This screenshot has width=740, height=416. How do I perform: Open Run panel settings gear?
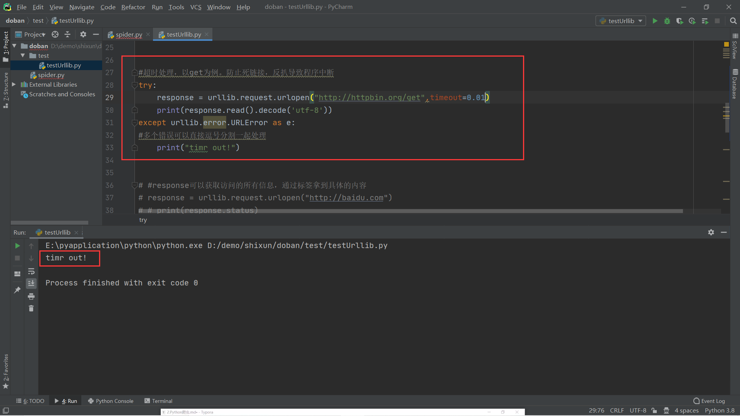(711, 232)
